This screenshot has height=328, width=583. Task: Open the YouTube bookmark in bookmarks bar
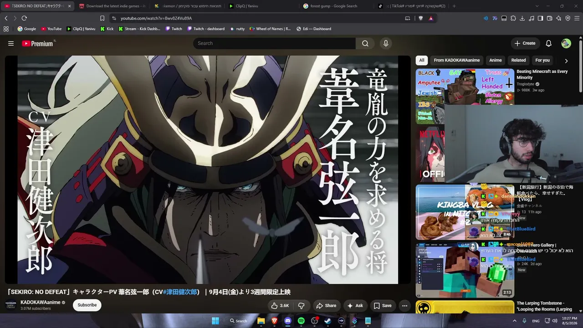(51, 29)
